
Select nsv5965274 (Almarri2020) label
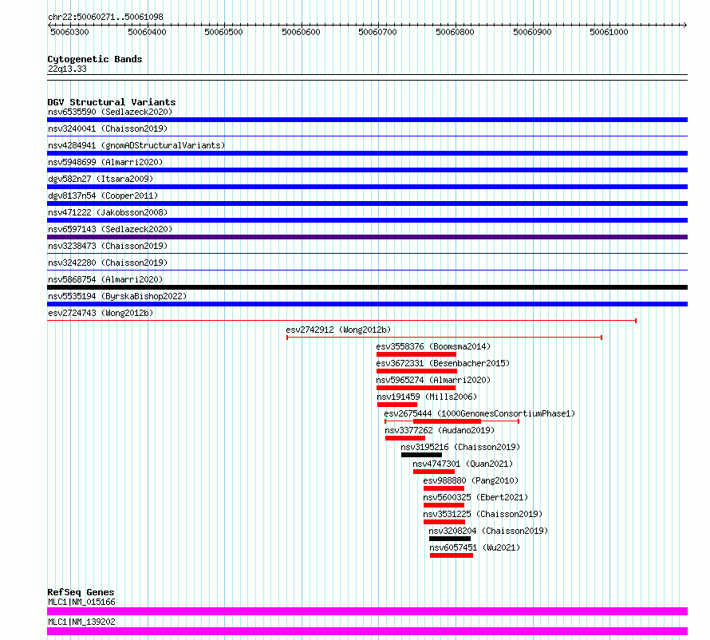[433, 380]
